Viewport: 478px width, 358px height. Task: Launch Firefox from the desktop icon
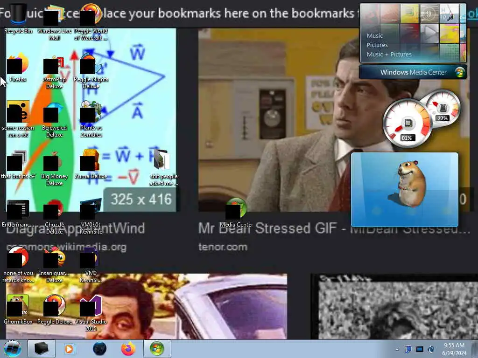point(18,68)
